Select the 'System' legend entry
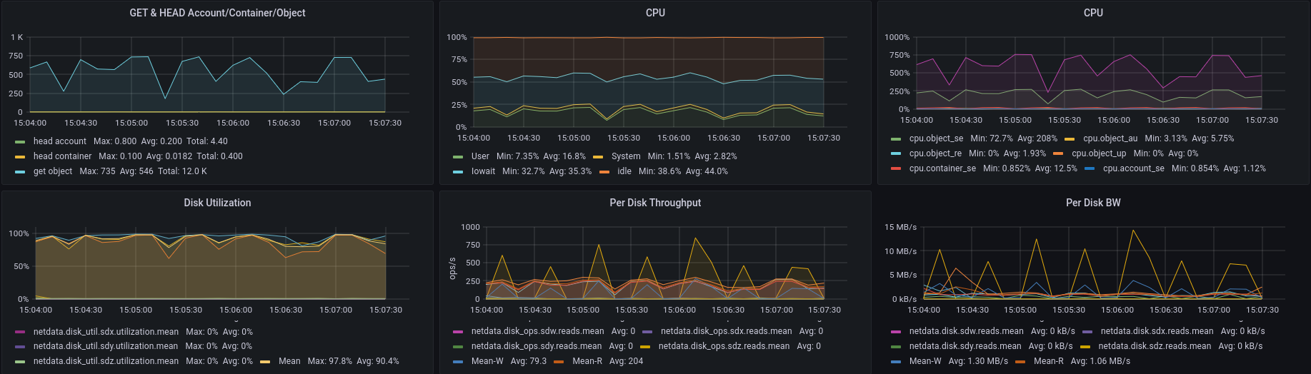Image resolution: width=1311 pixels, height=374 pixels. (626, 156)
